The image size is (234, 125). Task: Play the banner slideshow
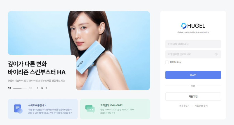pos(42,88)
